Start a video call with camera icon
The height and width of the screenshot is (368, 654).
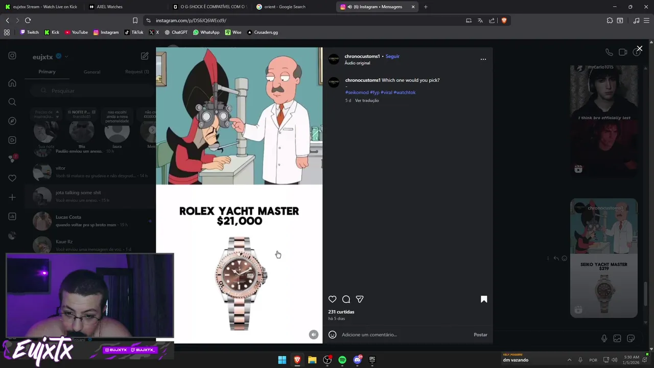623,52
